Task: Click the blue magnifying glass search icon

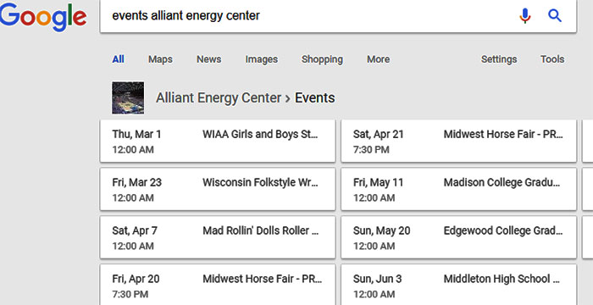Action: click(555, 16)
